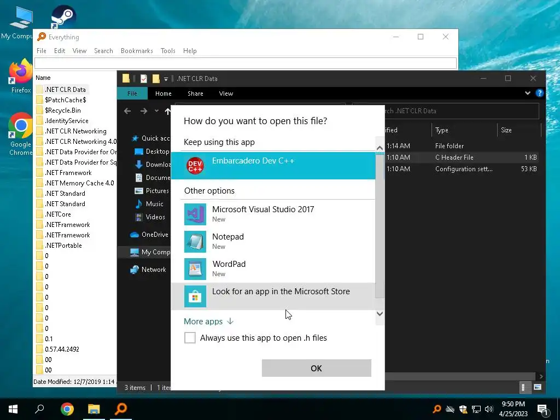Click Explorer help question mark icon
Viewport: 560px width, 420px height.
(x=540, y=93)
